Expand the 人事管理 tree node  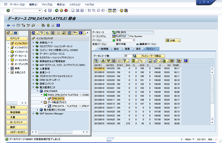pyautogui.click(x=33, y=69)
